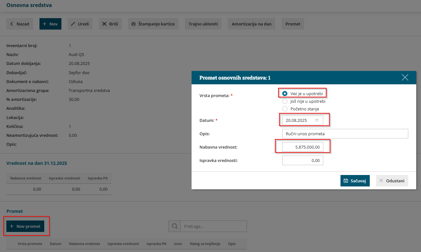Close the Promet osnovnih sredstava dialog
The image size is (421, 252).
pyautogui.click(x=405, y=77)
